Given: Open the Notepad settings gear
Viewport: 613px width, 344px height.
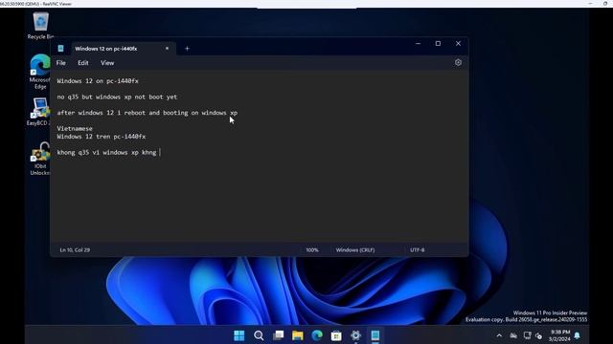Looking at the screenshot, I should 458,62.
